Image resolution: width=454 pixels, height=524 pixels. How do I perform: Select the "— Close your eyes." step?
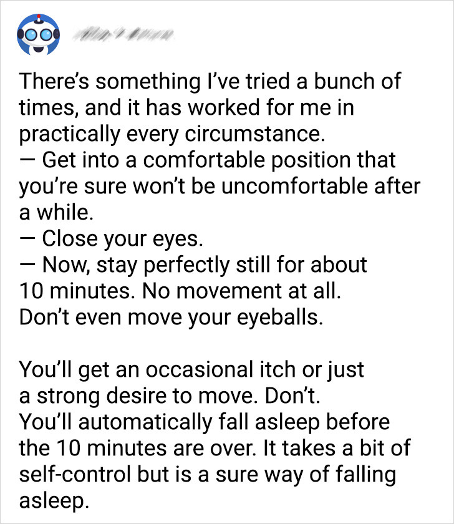pyautogui.click(x=111, y=240)
